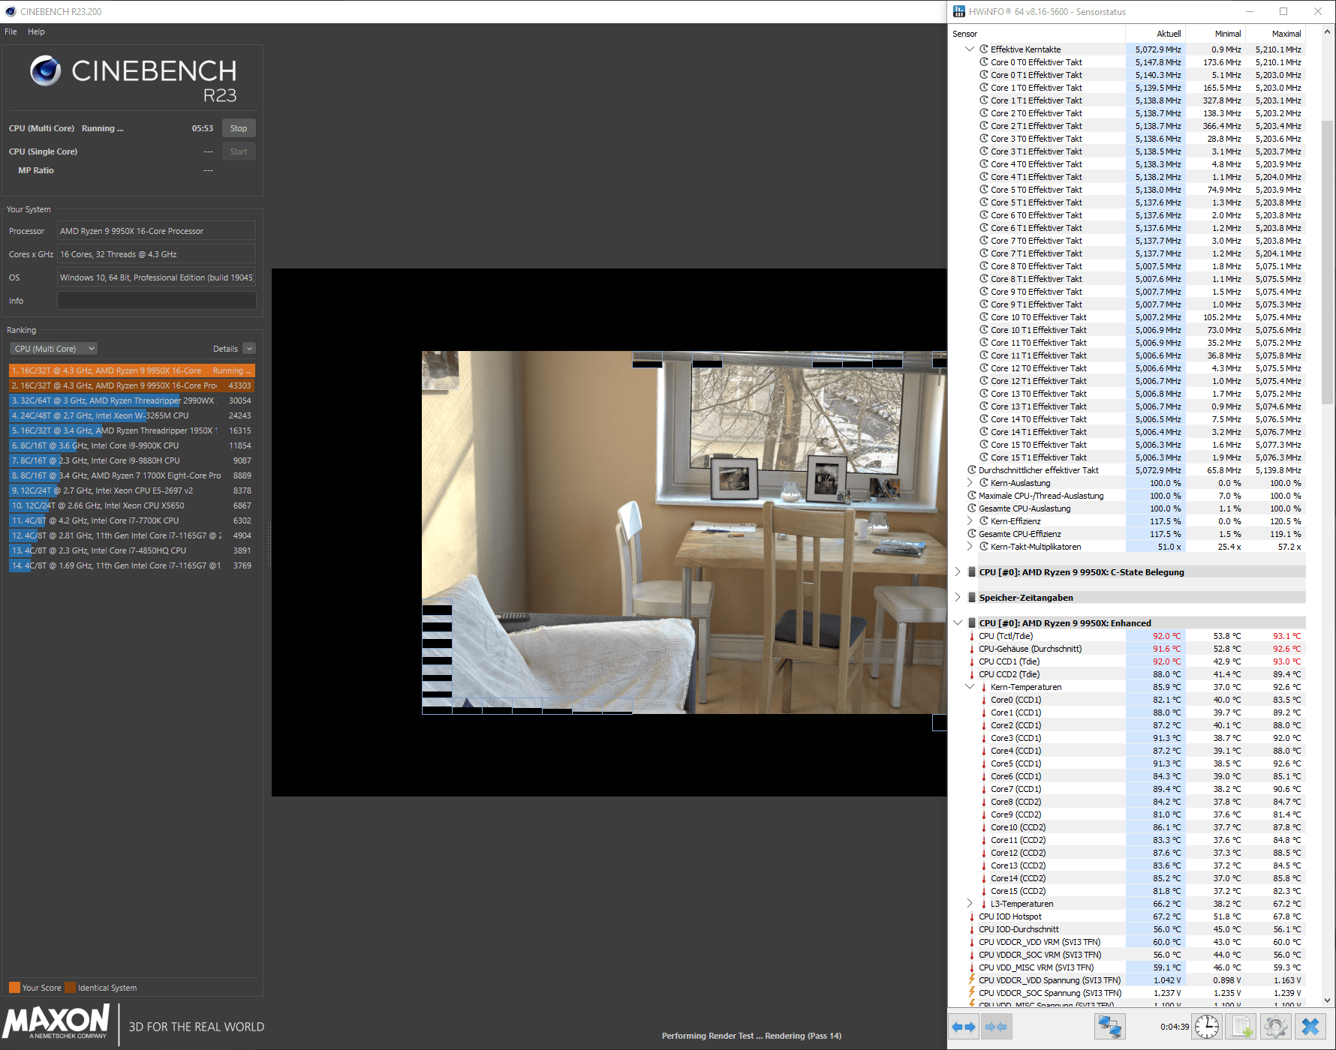Screen dimensions: 1336x1050
Task: Click the lightning icon beside CPU VDDCR_VDD Spannung
Action: tap(972, 979)
